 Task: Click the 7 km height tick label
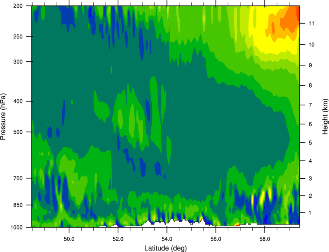310,105
